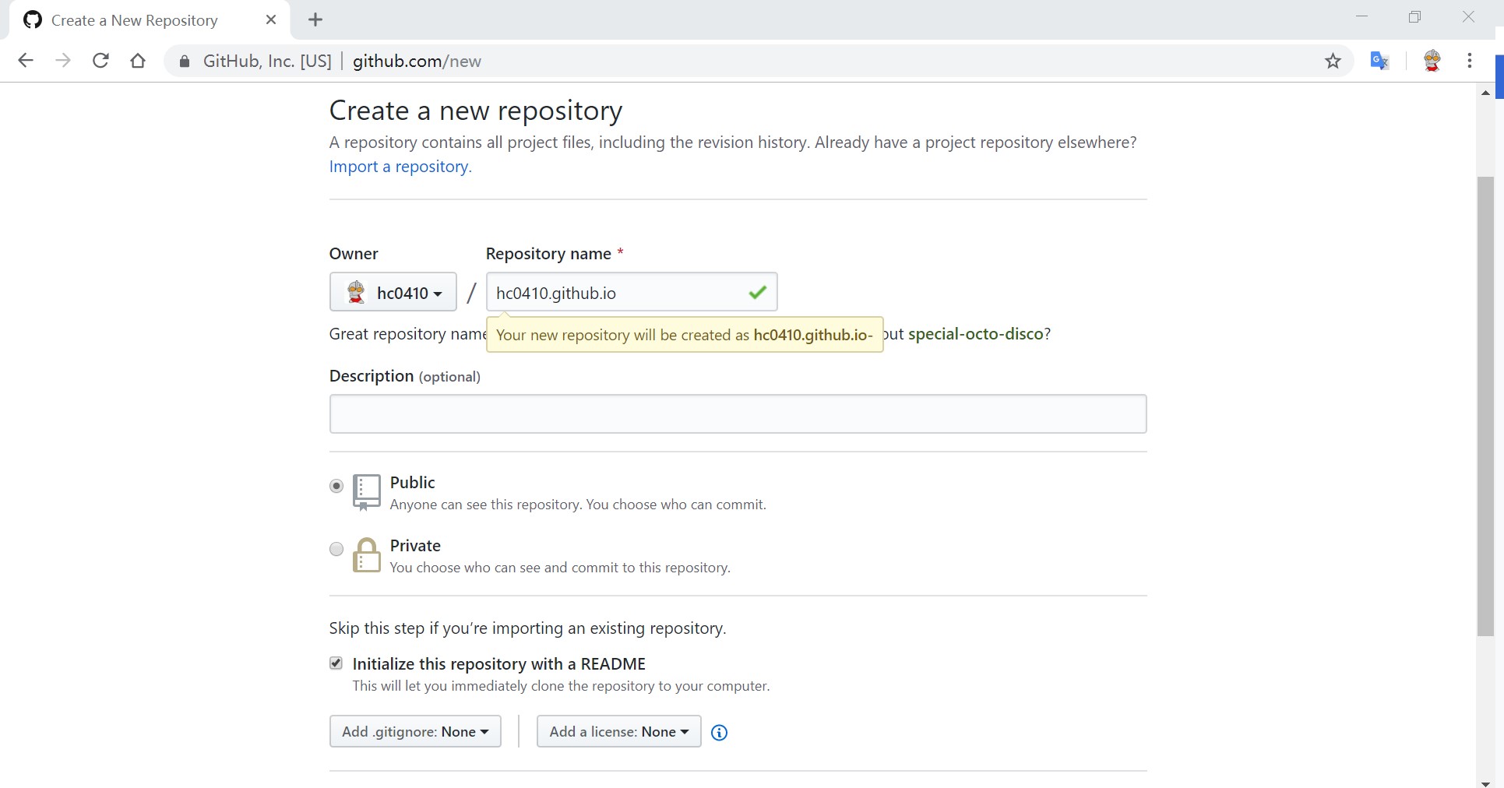This screenshot has width=1504, height=788.
Task: Select the Public repository option
Action: pos(336,486)
